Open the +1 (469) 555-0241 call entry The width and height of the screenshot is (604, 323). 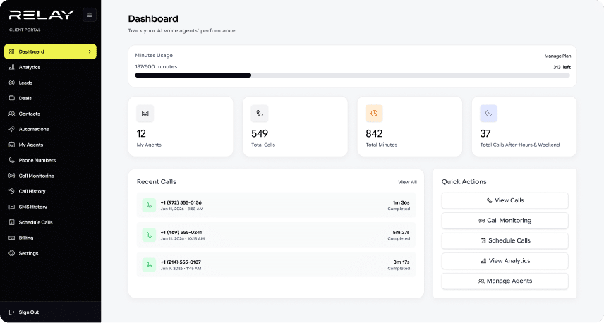(x=276, y=235)
